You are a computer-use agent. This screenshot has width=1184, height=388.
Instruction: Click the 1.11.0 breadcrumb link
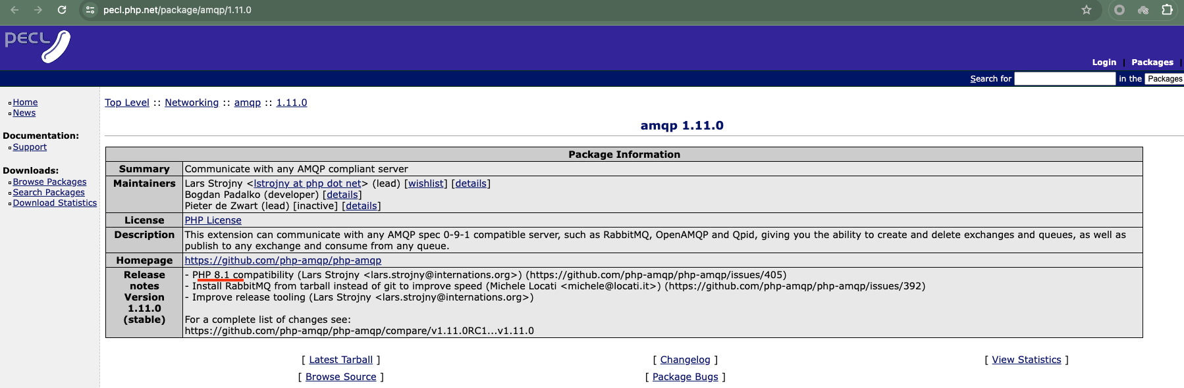292,103
